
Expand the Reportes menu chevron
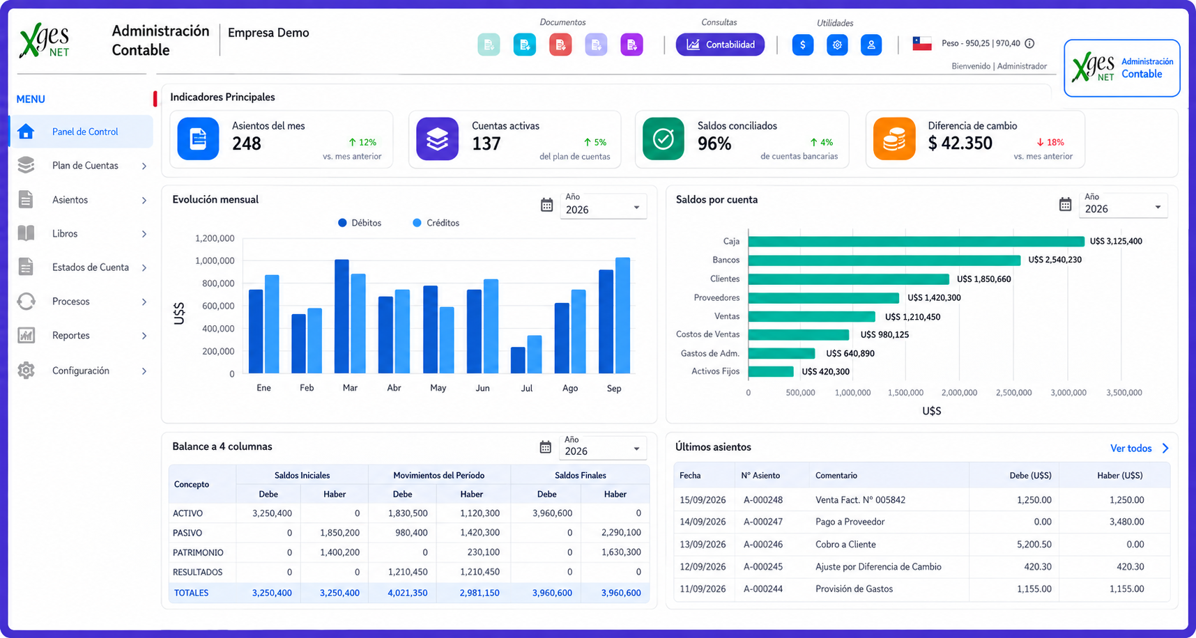click(144, 336)
